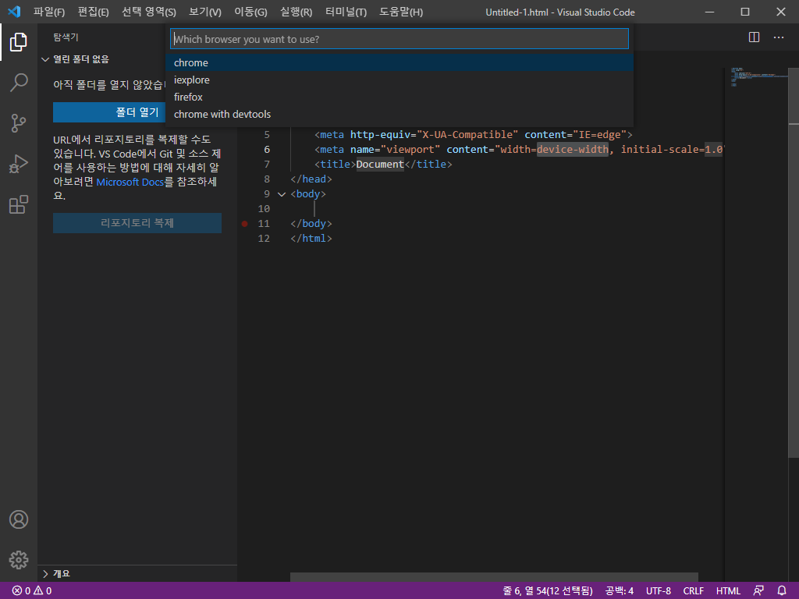Click the vertical editor scrollbar

(x=794, y=264)
